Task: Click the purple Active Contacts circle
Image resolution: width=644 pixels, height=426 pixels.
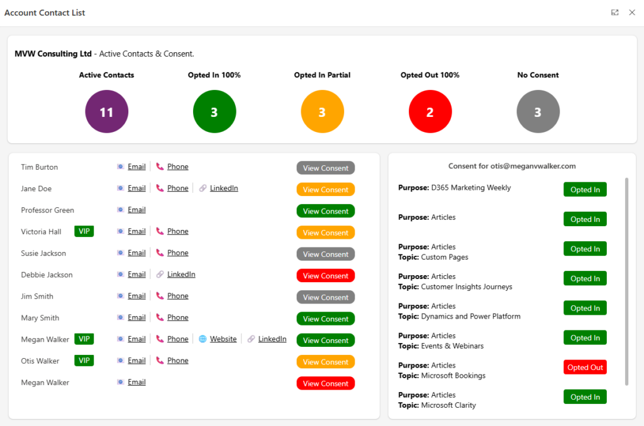Action: 107,112
